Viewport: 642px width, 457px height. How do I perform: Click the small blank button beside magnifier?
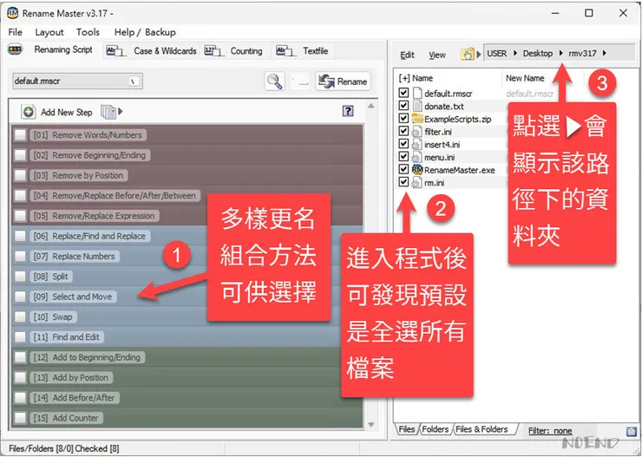(x=300, y=82)
